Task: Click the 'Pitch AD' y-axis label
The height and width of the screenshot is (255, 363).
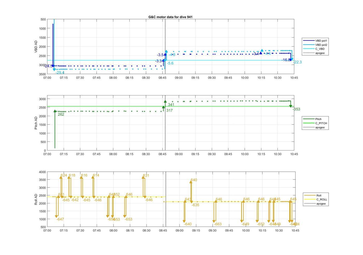Action: coord(36,123)
